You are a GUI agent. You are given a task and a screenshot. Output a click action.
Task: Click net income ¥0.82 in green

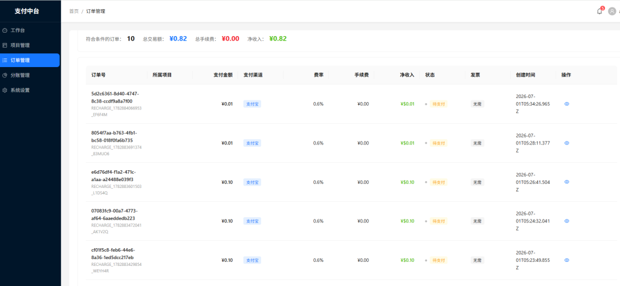[278, 39]
